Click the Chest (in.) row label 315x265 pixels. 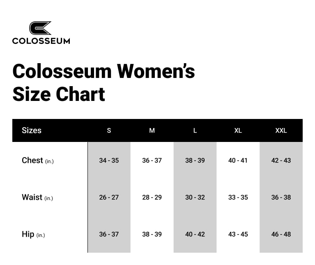38,160
